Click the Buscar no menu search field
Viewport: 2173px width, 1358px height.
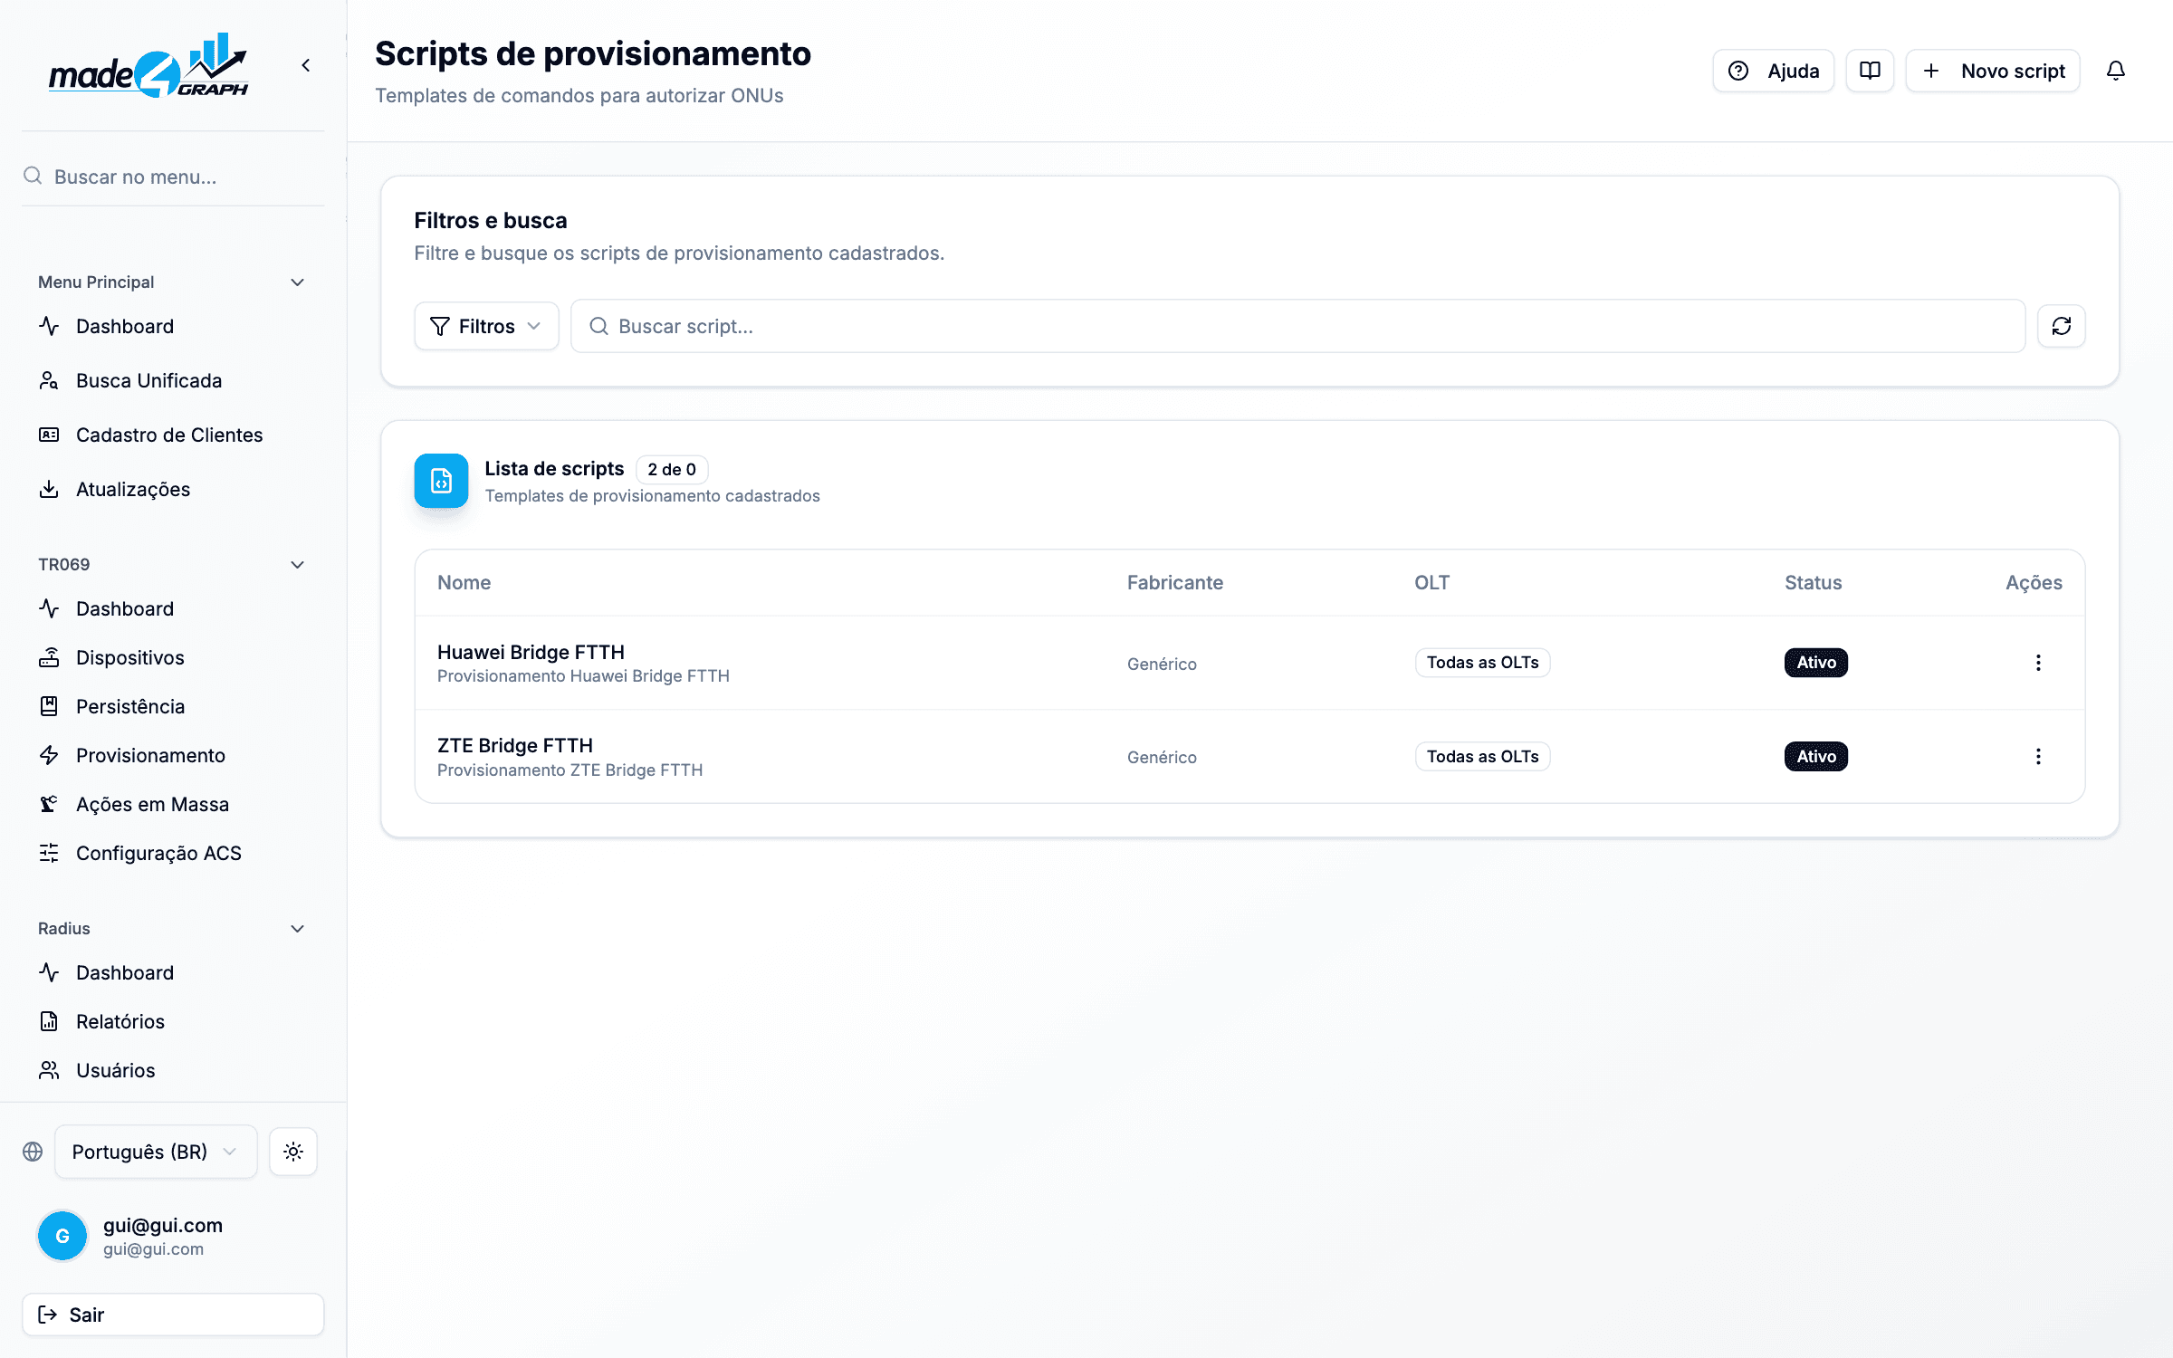pos(173,177)
